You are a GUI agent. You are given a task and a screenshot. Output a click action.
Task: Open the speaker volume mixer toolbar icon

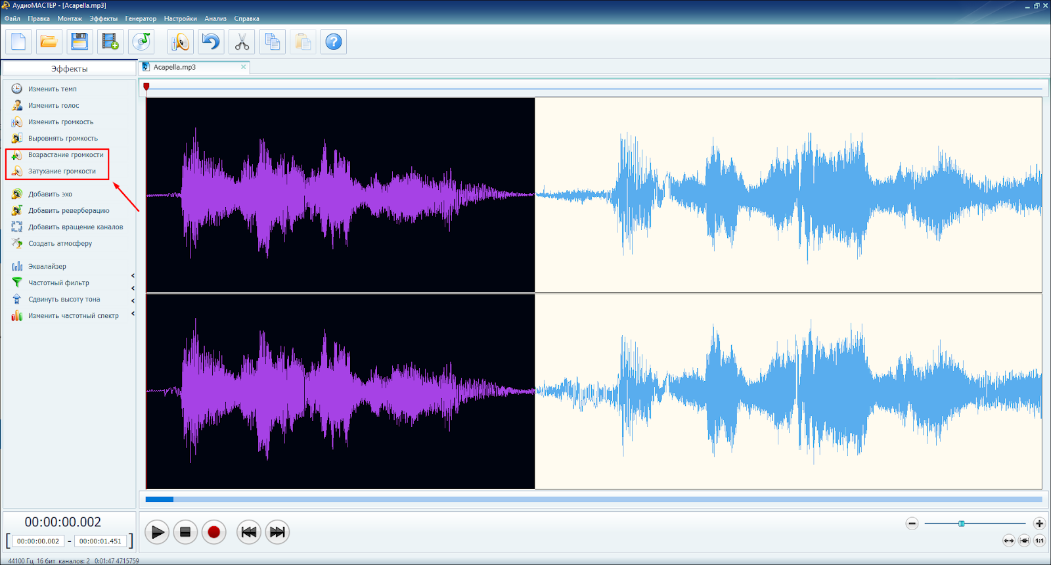point(180,42)
